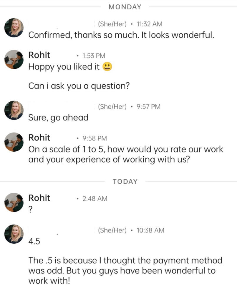This screenshot has width=237, height=288.
Task: Click the "On a scale of 1 to 5" message
Action: [126, 155]
